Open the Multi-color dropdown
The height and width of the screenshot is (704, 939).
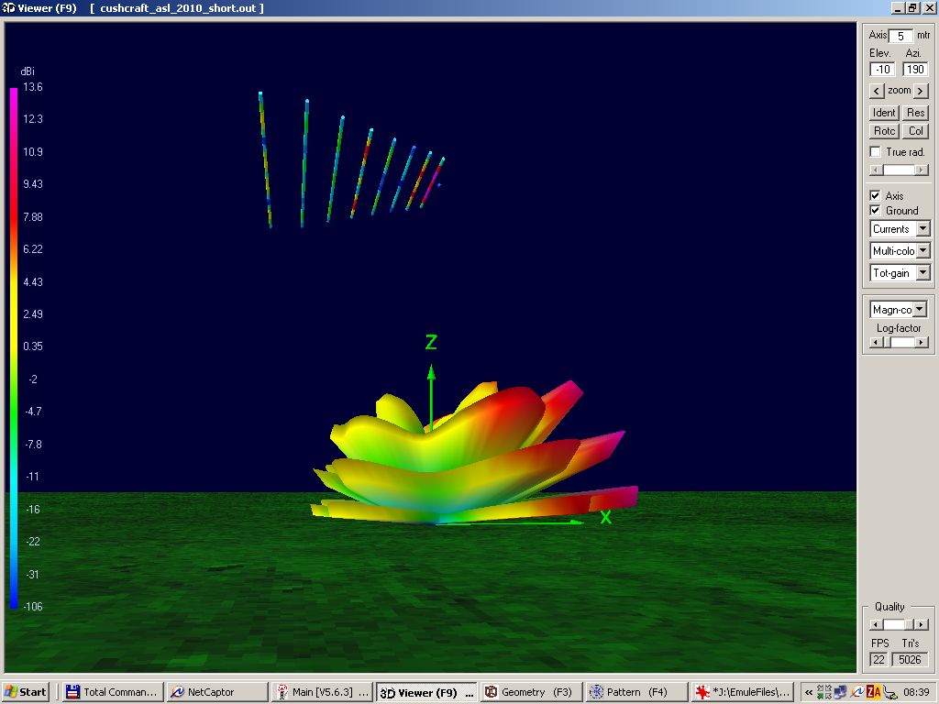tap(922, 251)
